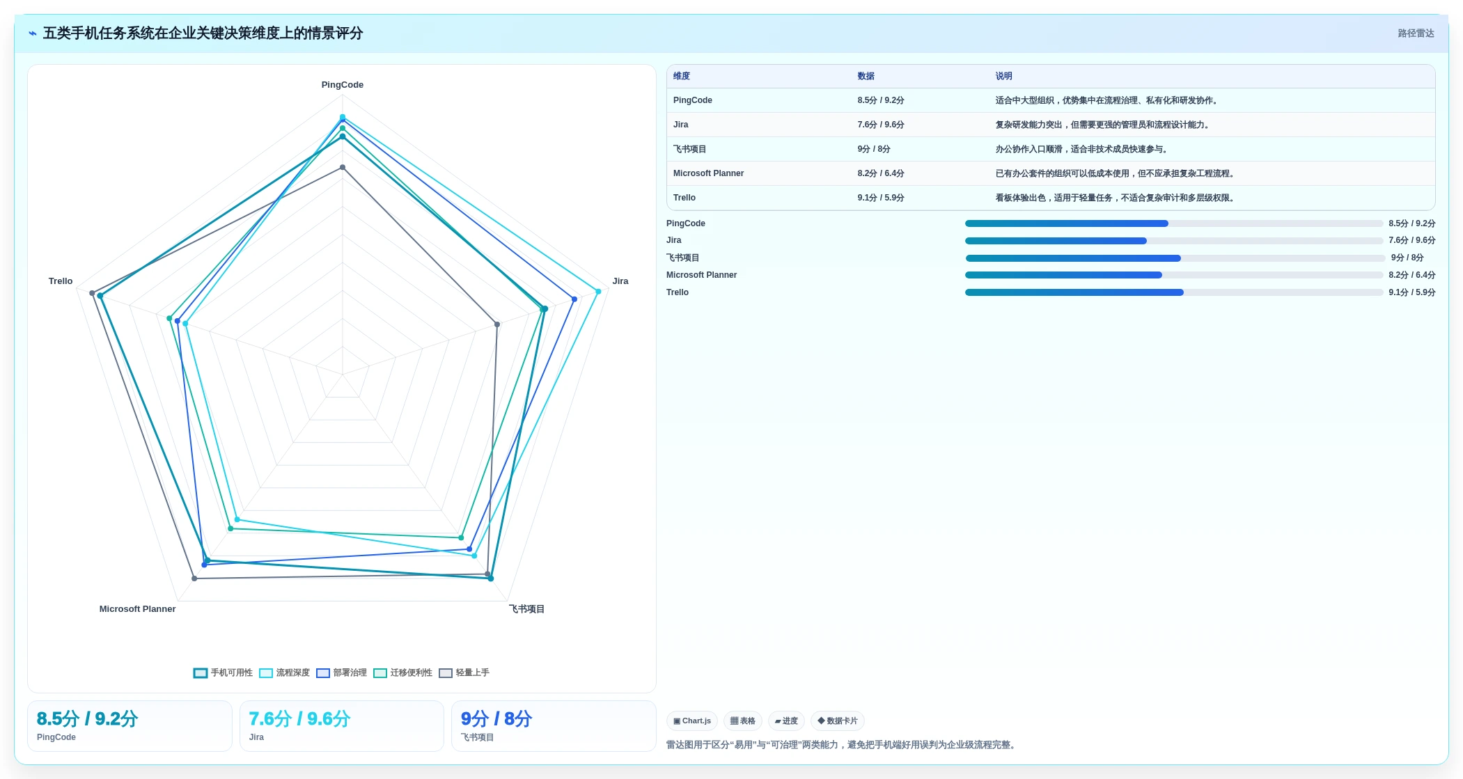Click the description 适合中大型组织
Image resolution: width=1463 pixels, height=779 pixels.
1108,100
